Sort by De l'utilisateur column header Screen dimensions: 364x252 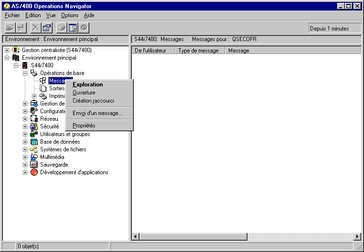pos(153,51)
